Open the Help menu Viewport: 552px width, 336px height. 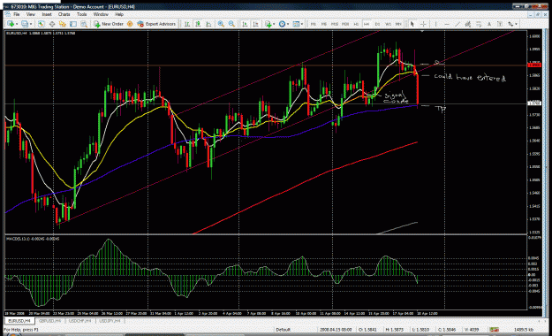click(119, 14)
